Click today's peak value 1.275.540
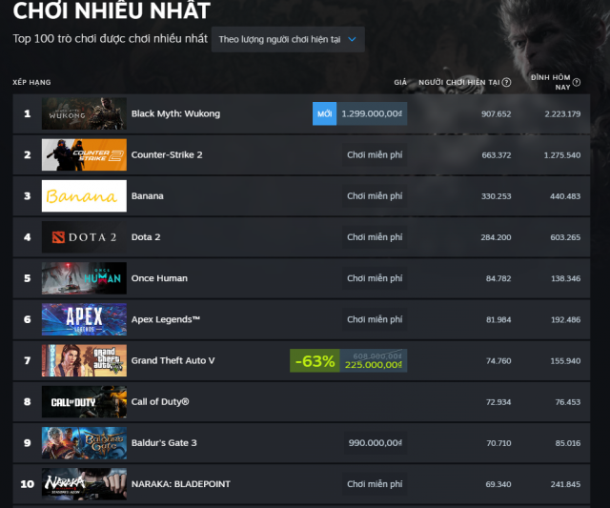 [x=562, y=155]
